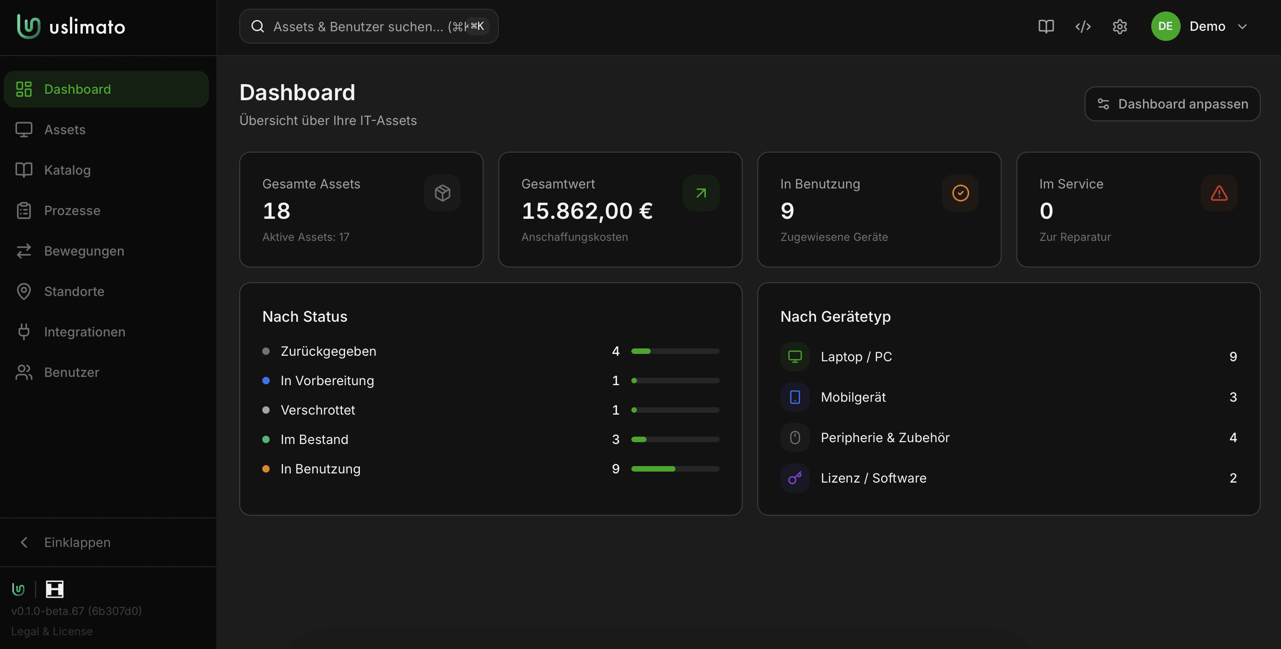
Task: Click the Bewegungen arrows icon
Action: [x=24, y=251]
